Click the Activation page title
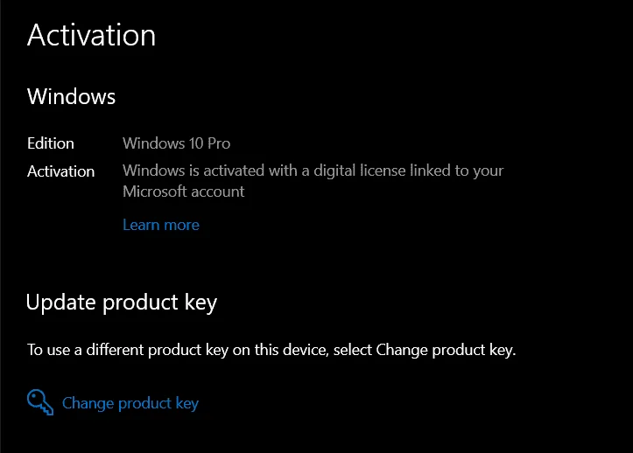 (92, 35)
